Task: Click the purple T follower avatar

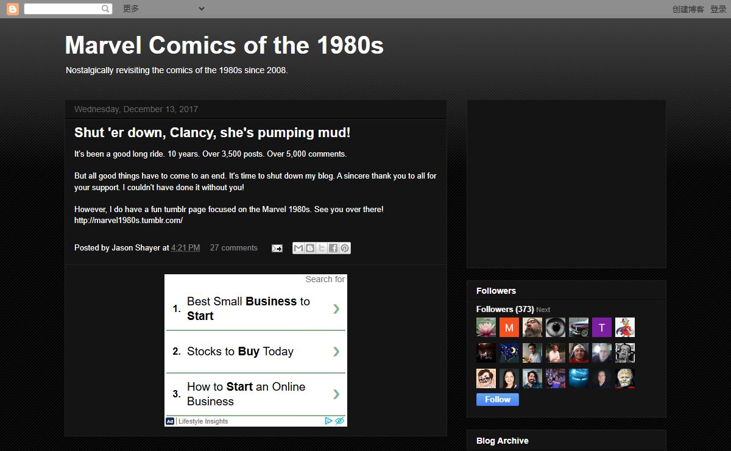Action: (601, 327)
